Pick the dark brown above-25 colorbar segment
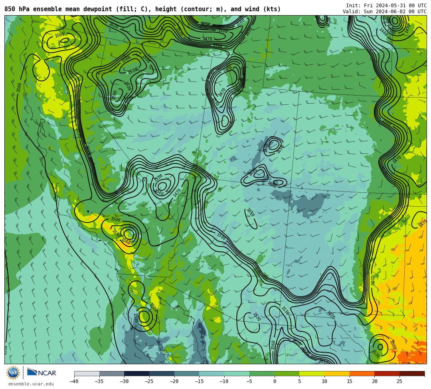Screen dimensions: 431x389 tap(412, 373)
